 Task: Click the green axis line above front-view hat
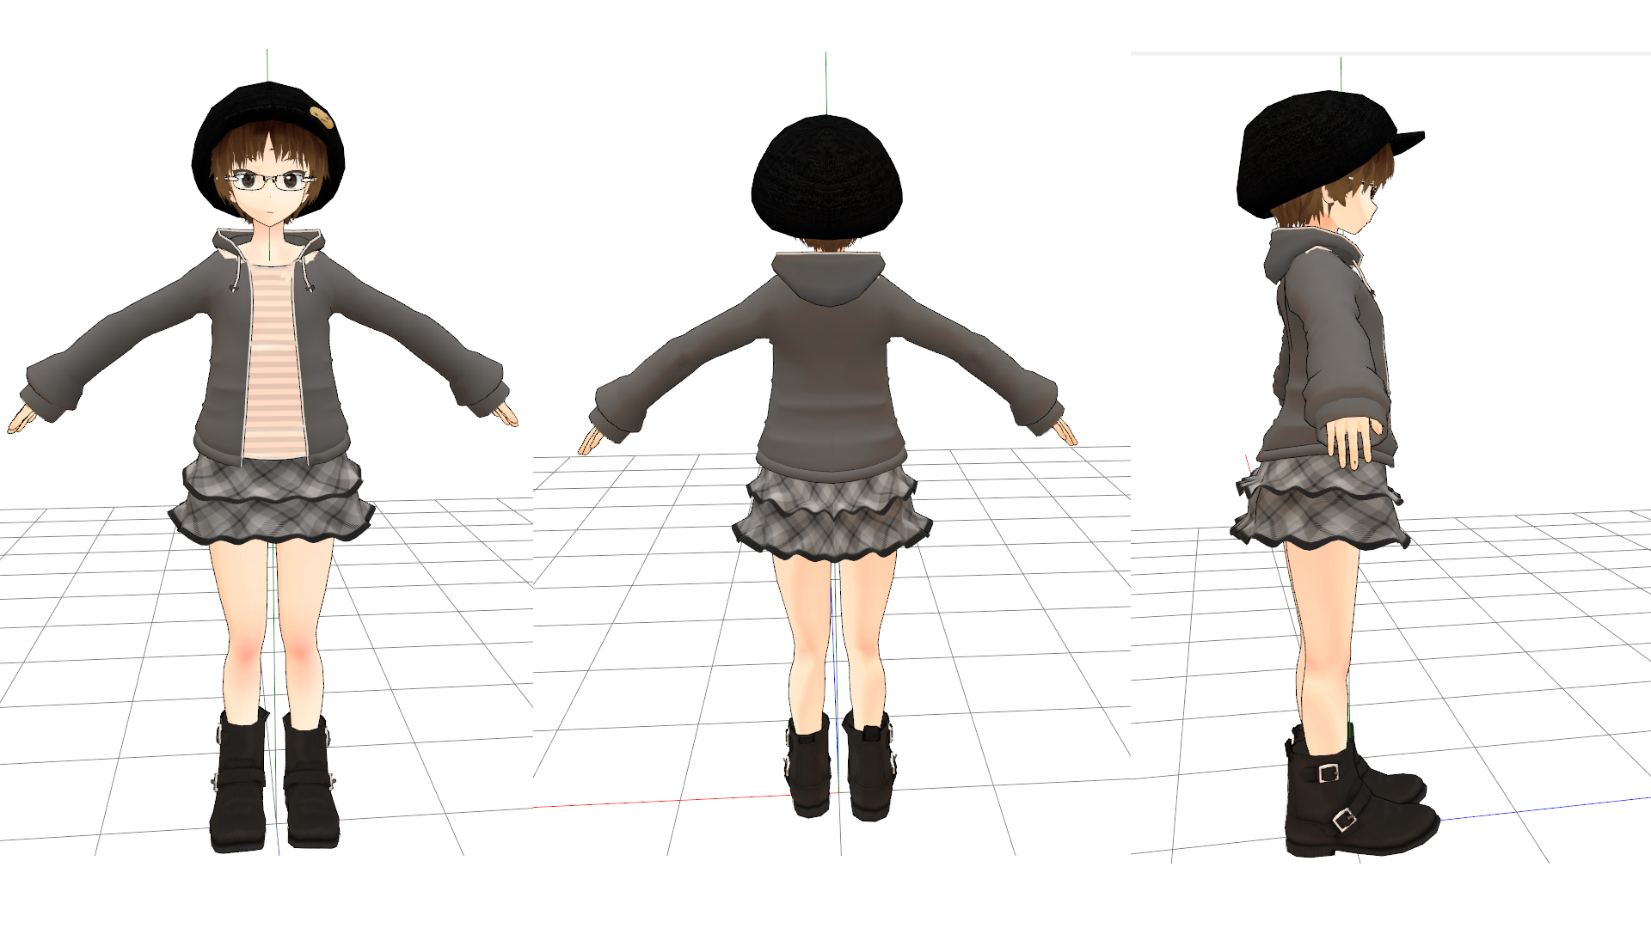267,64
